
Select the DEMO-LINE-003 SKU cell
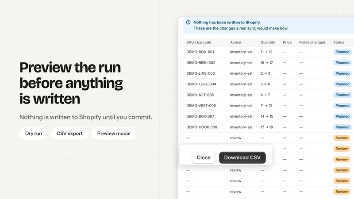tap(200, 73)
